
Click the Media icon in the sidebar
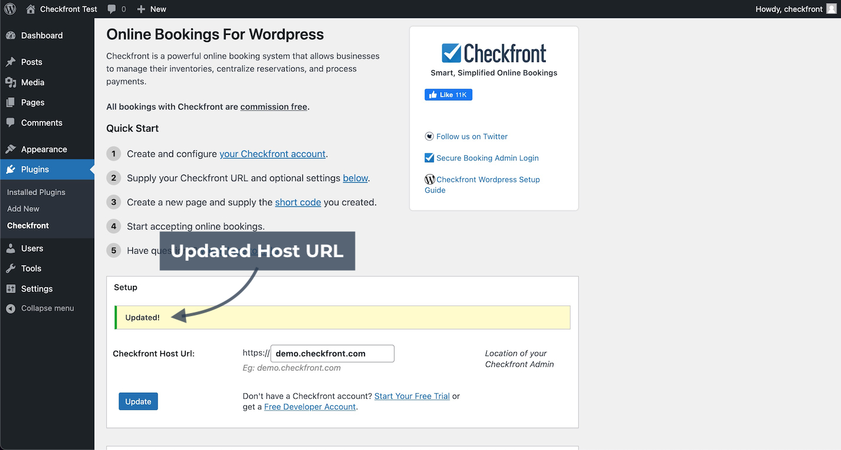click(11, 83)
